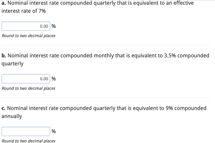Focus the part b answer input box
Image resolution: width=215 pixels, height=143 pixels.
click(26, 79)
